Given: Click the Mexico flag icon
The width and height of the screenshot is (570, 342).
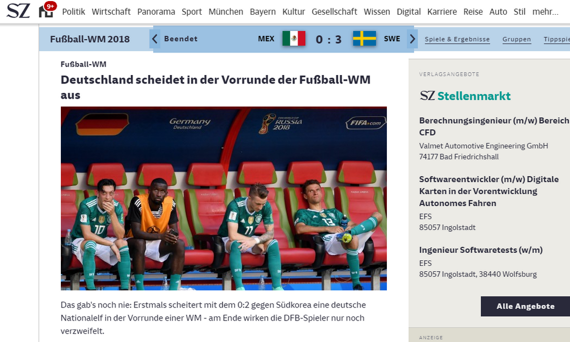Looking at the screenshot, I should point(294,38).
